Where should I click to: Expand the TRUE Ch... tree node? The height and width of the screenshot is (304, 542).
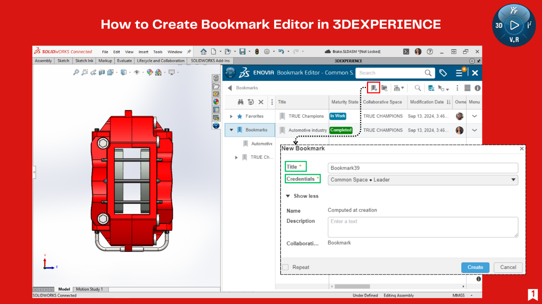coord(236,157)
